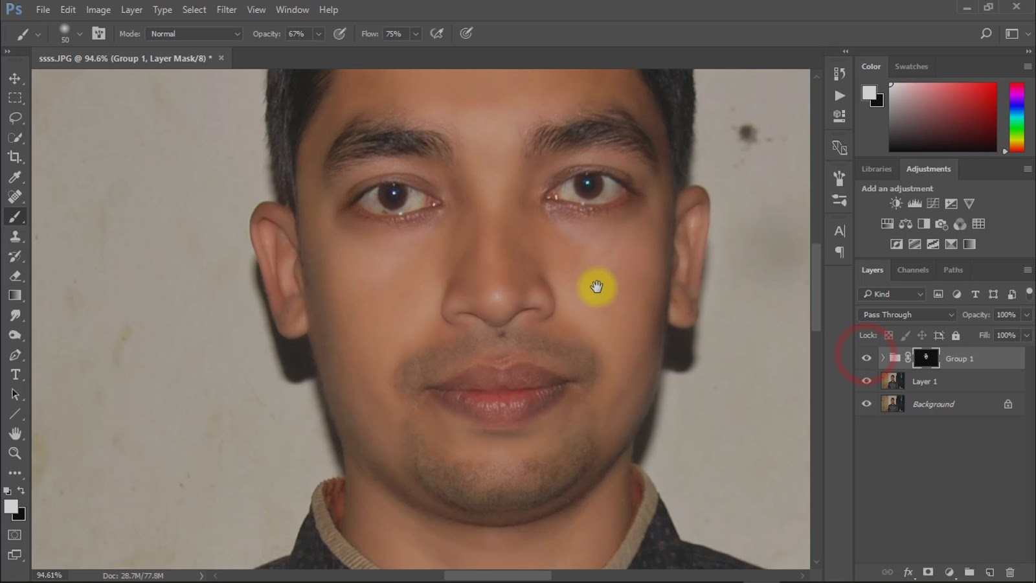Select the Gradient tool

(x=15, y=295)
